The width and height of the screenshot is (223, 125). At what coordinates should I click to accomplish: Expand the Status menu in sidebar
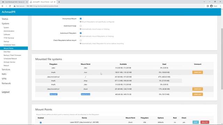click(5, 19)
